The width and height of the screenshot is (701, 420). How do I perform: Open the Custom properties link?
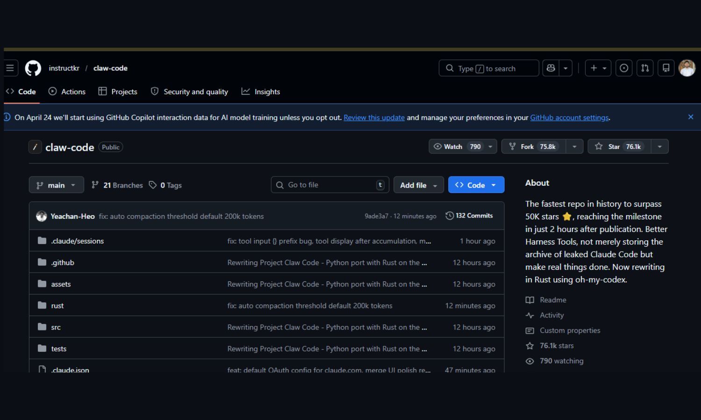(570, 330)
